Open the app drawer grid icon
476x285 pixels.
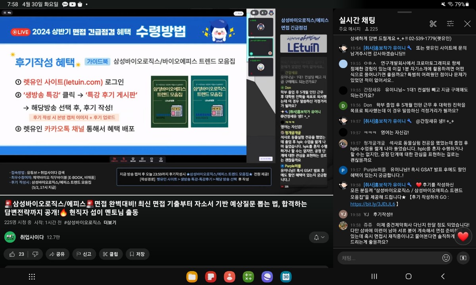pyautogui.click(x=32, y=277)
